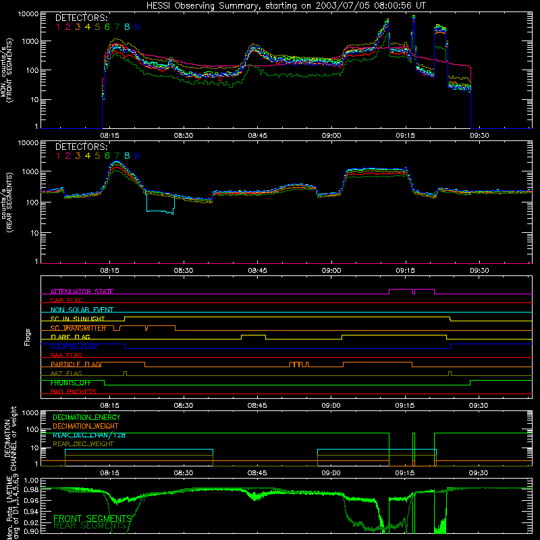Click the 0.94 livetime axis tick
Image resolution: width=540 pixels, height=540 pixels.
tap(31, 512)
